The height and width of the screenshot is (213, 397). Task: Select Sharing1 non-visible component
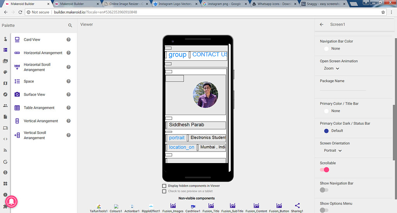coord(297,208)
